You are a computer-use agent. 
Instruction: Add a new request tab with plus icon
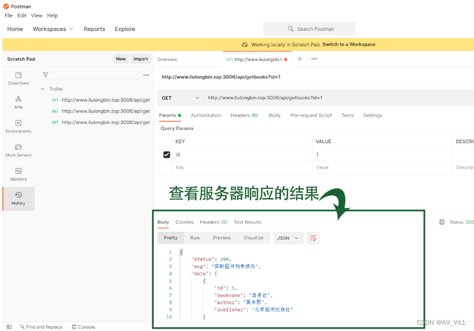(300, 59)
